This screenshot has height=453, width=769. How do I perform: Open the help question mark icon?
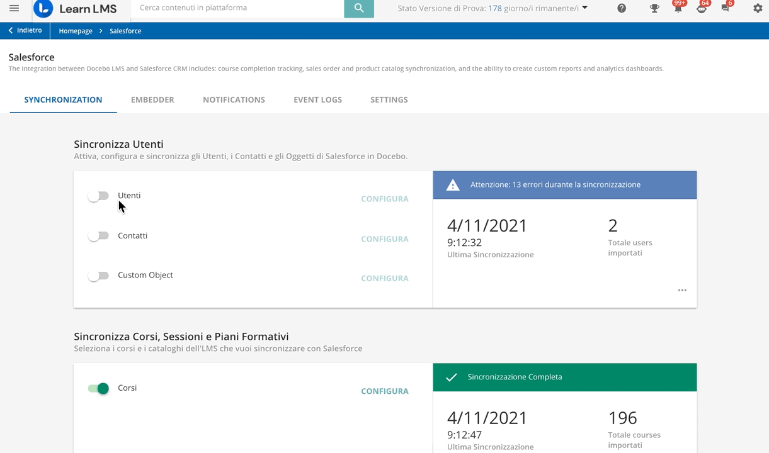622,9
